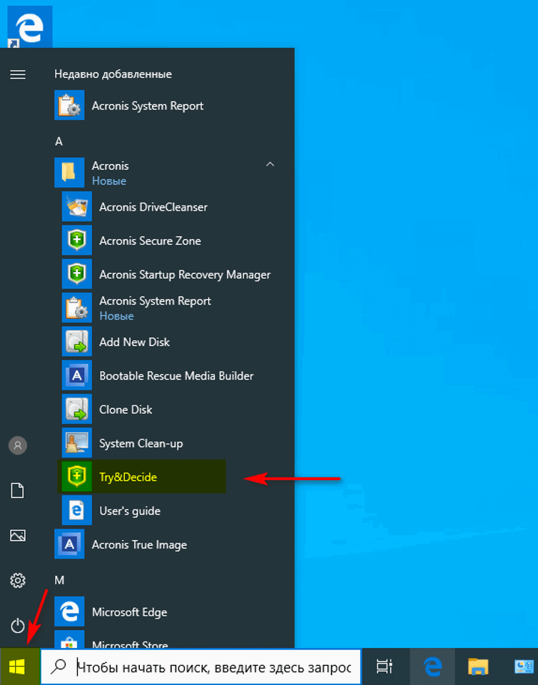Click "Clone Disk" text
The height and width of the screenshot is (685, 538).
(126, 410)
